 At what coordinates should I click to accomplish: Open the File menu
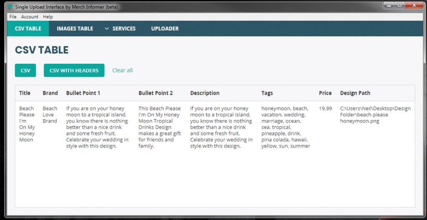coord(13,17)
